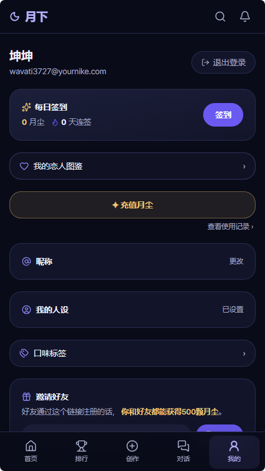Click the @ icon next to 昵称

pyautogui.click(x=26, y=261)
